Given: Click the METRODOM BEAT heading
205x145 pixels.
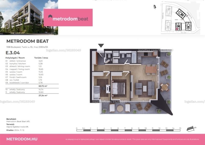Looking at the screenshot, I should (27, 41).
